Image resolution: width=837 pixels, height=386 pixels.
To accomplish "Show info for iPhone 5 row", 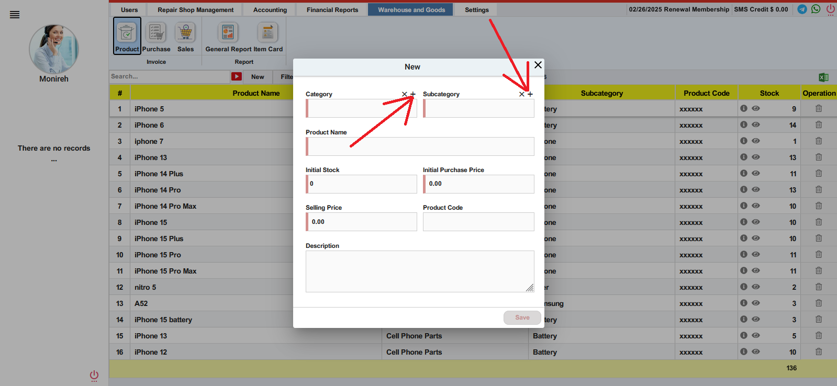I will [744, 109].
